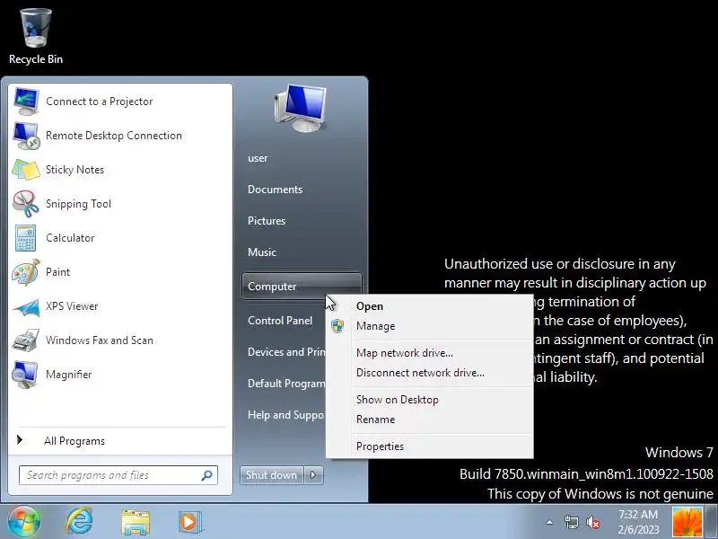The width and height of the screenshot is (718, 539).
Task: Focus the Search programs and files box
Action: coord(118,475)
